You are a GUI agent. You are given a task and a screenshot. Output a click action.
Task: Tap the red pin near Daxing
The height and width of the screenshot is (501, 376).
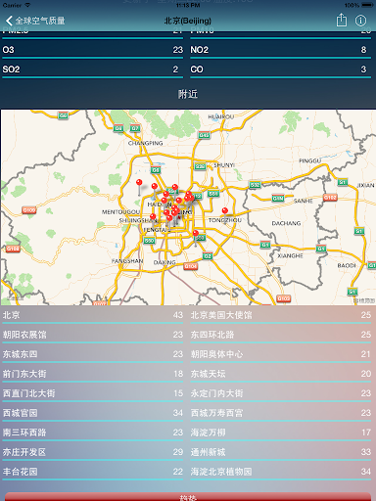(x=196, y=233)
